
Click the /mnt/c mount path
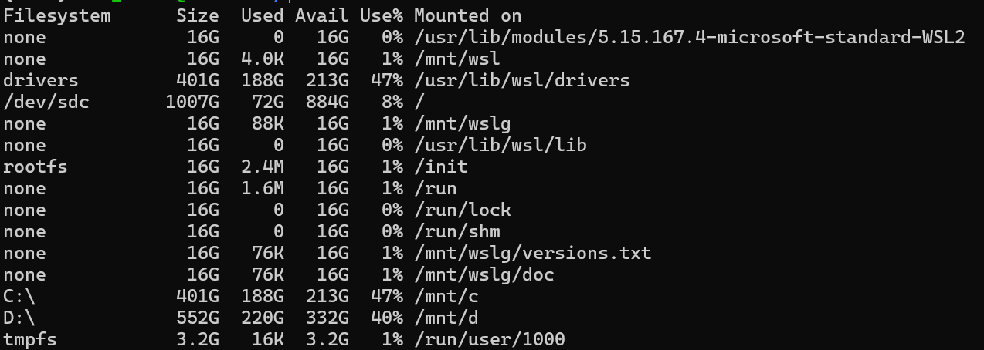pyautogui.click(x=446, y=296)
